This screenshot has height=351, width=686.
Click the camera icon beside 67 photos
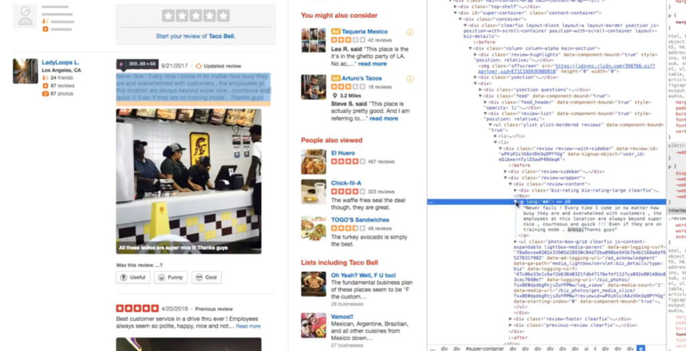(x=45, y=94)
